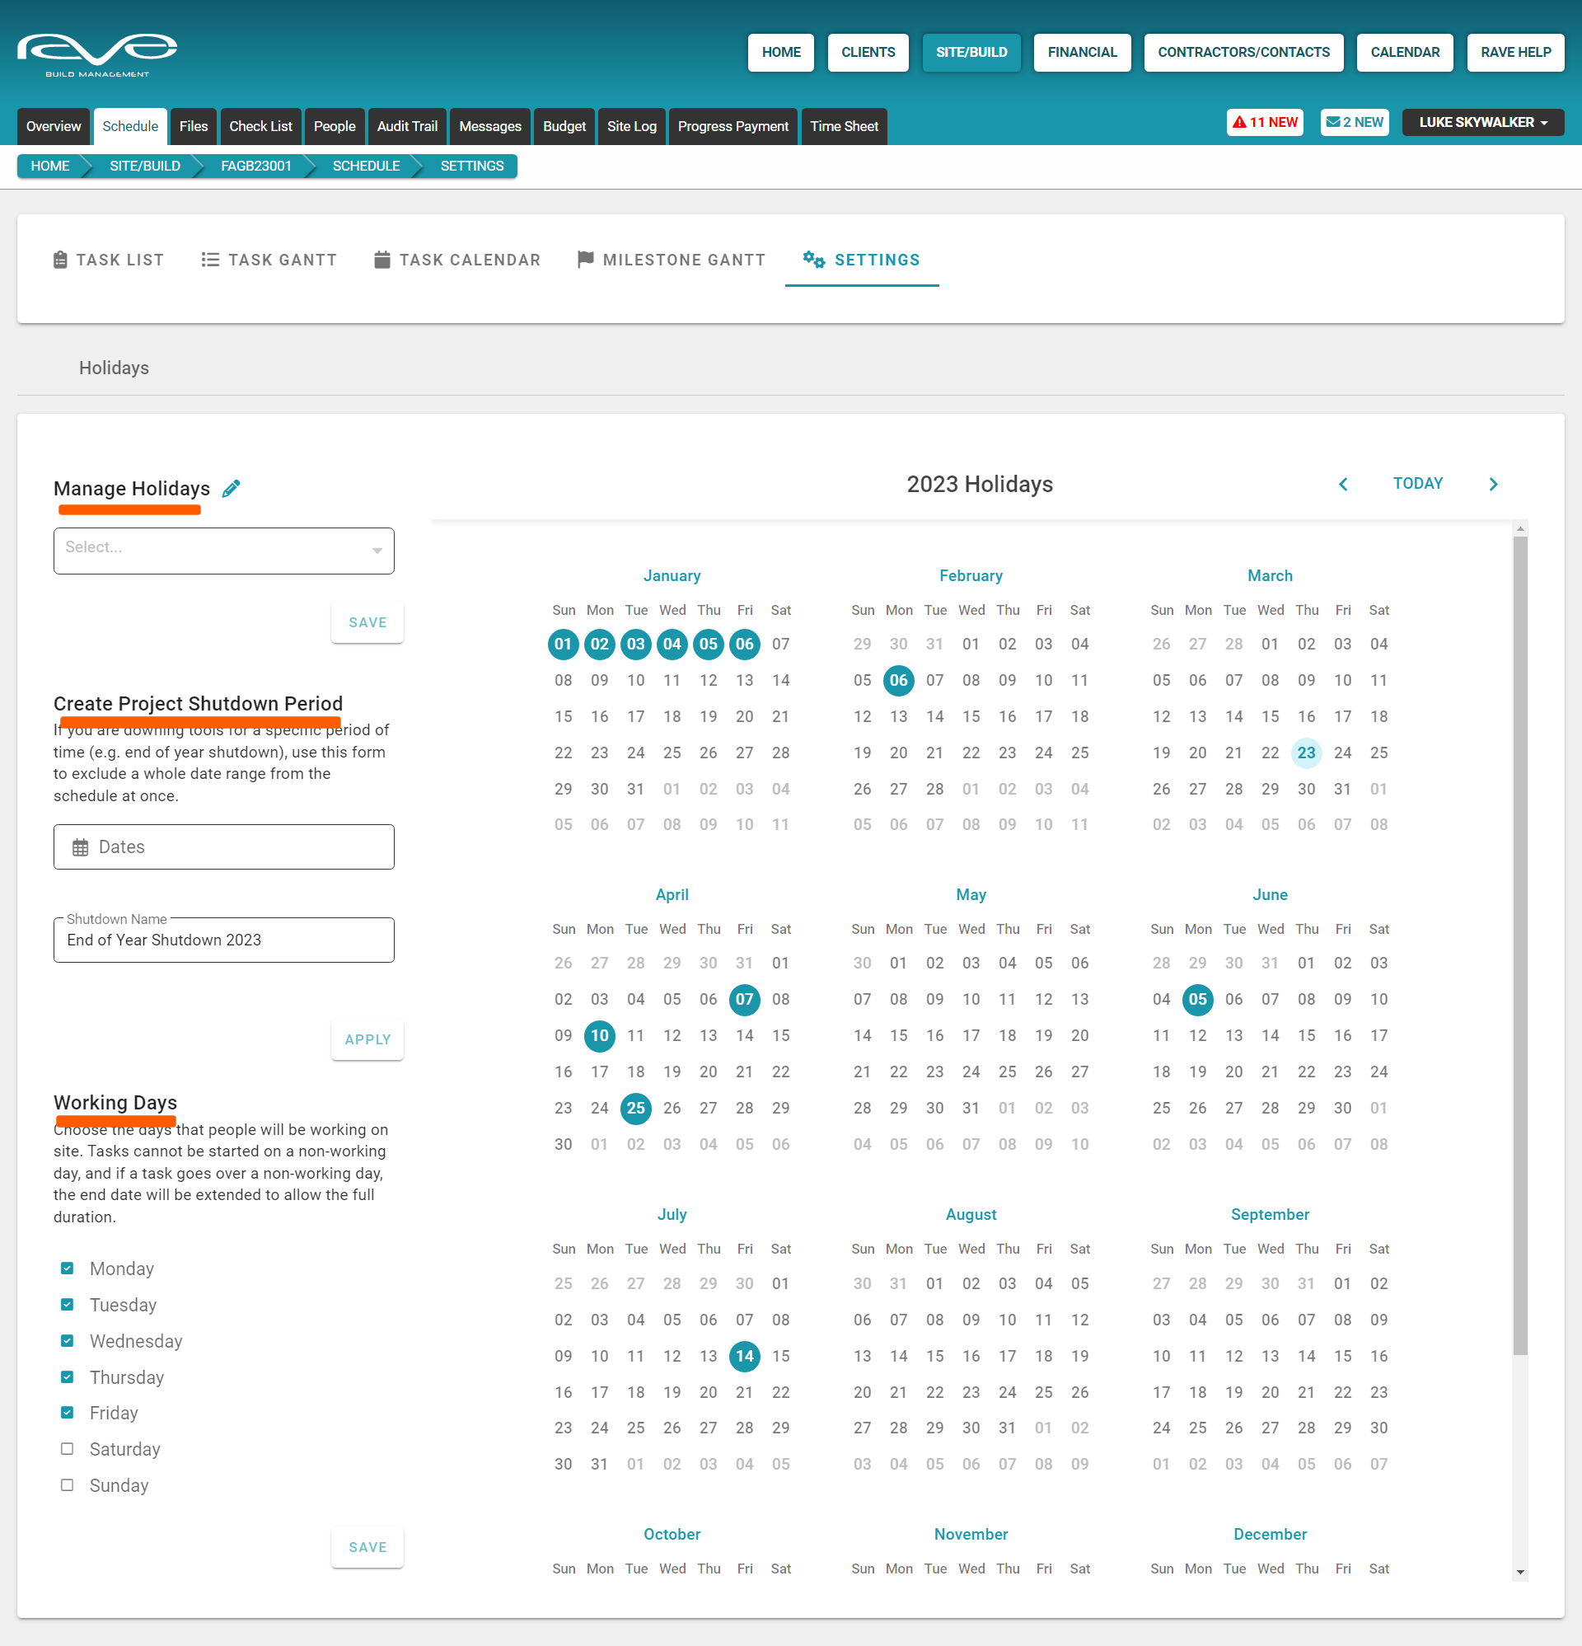Click the Task Calendar icon

[382, 260]
